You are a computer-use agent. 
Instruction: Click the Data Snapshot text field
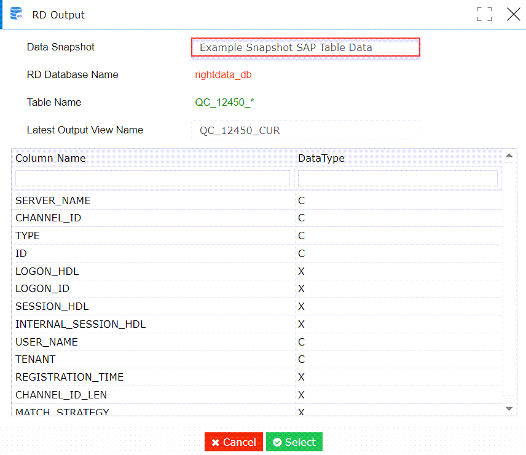click(x=305, y=47)
